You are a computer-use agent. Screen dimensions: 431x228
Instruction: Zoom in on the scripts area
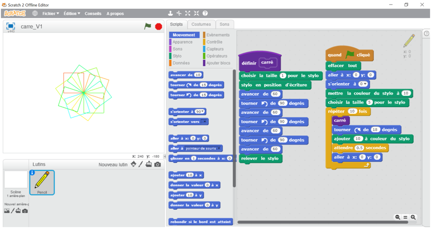click(x=413, y=217)
